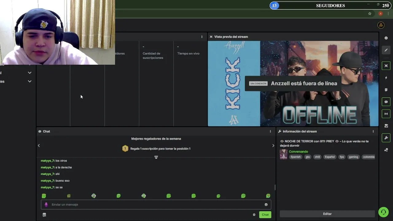Toggle the broadcast signal icon in sidebar
This screenshot has height=221, width=393.
pyautogui.click(x=386, y=114)
